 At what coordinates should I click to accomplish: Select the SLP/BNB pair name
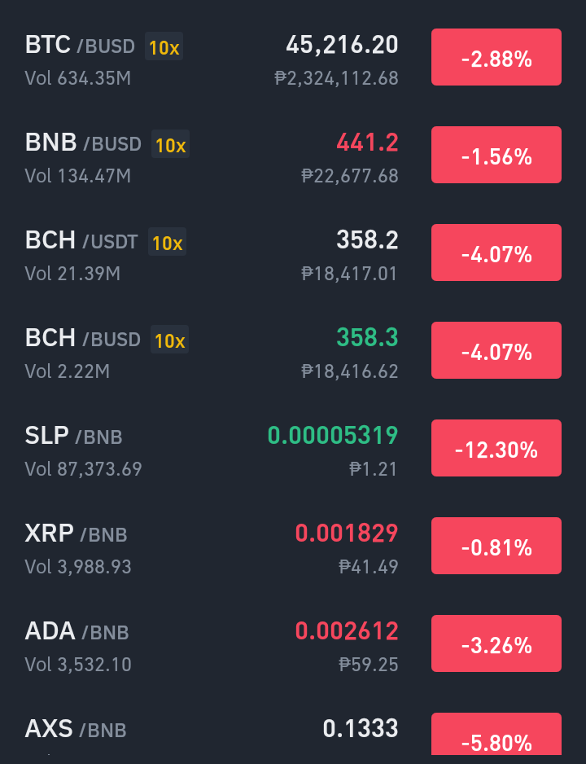pos(73,436)
